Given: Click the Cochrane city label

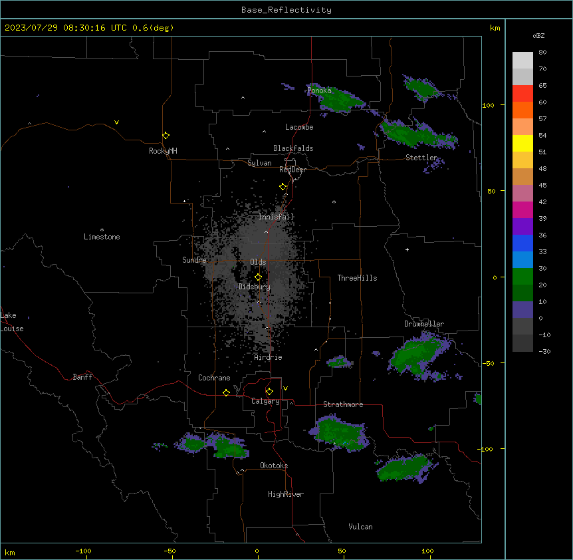Looking at the screenshot, I should click(x=214, y=378).
